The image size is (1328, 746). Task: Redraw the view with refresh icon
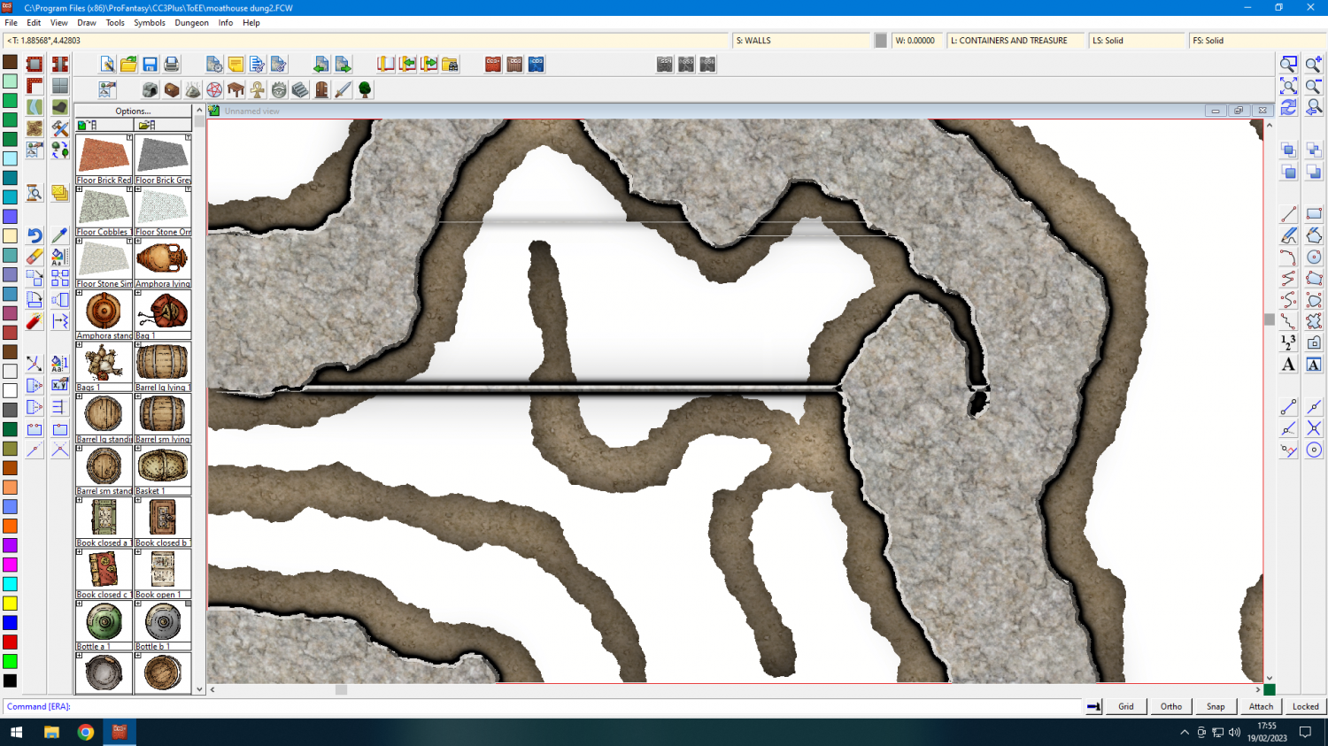[1289, 107]
